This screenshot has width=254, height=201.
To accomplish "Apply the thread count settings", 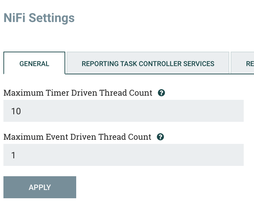I will click(40, 187).
